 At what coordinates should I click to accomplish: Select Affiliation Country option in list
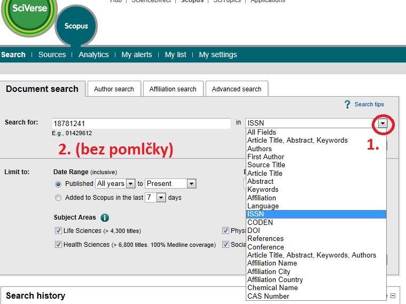[x=316, y=279]
